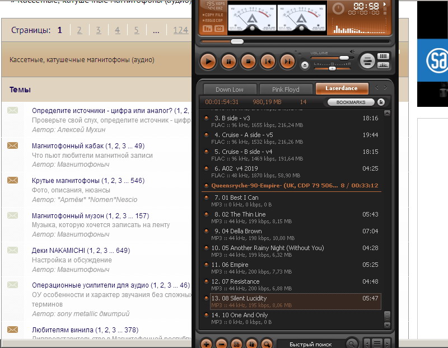
Task: Switch to the Pink Floyd playlist tab
Action: click(x=286, y=89)
